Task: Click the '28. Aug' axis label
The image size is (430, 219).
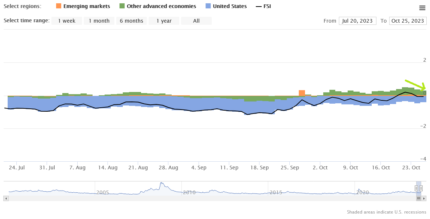Action: click(x=168, y=168)
